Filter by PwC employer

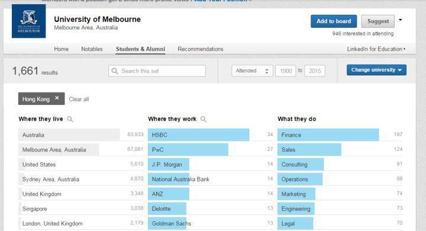(x=210, y=150)
